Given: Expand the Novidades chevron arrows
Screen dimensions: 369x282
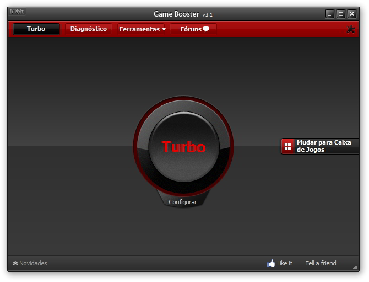Looking at the screenshot, I should (15, 263).
